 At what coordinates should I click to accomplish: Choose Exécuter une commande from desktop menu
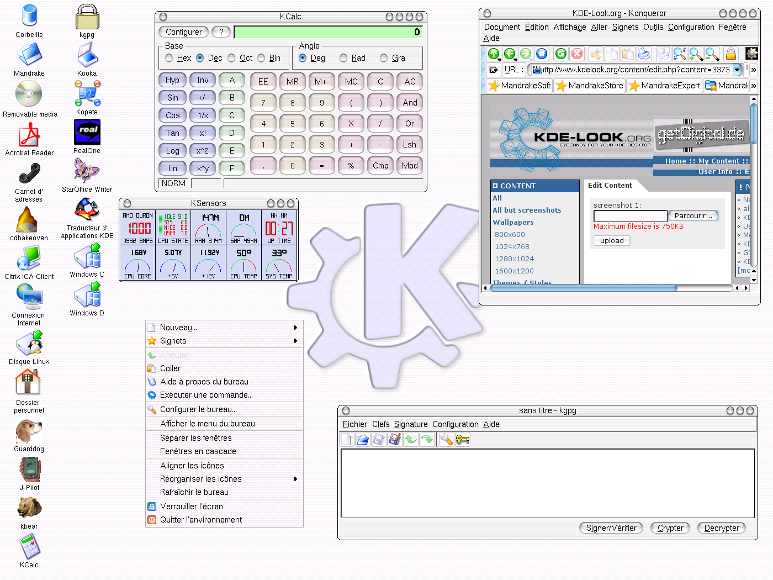point(225,395)
